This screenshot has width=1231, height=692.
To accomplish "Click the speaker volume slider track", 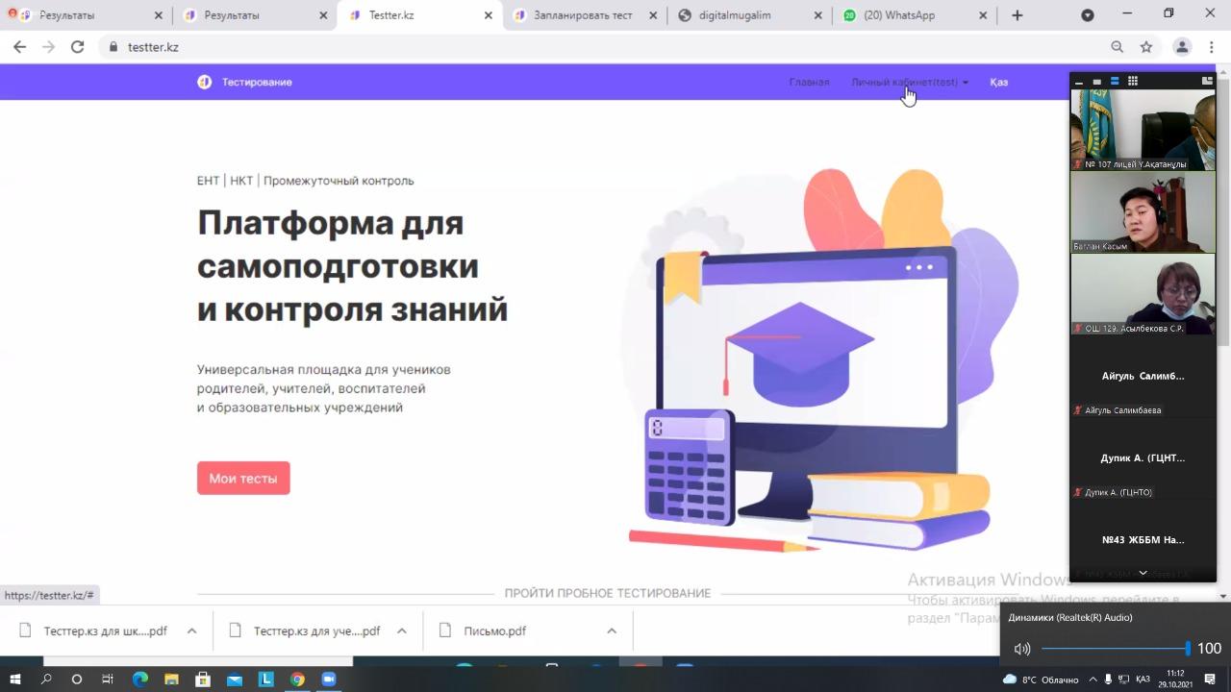I will pos(1116,649).
